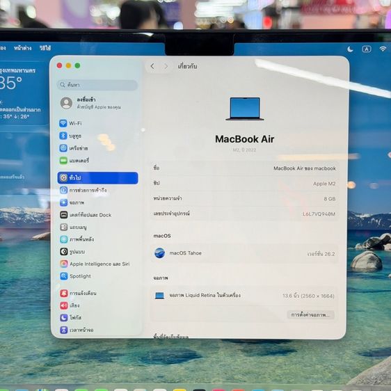The width and height of the screenshot is (391, 391).
Task: Click the version 26.2 text
Action: pyautogui.click(x=321, y=254)
